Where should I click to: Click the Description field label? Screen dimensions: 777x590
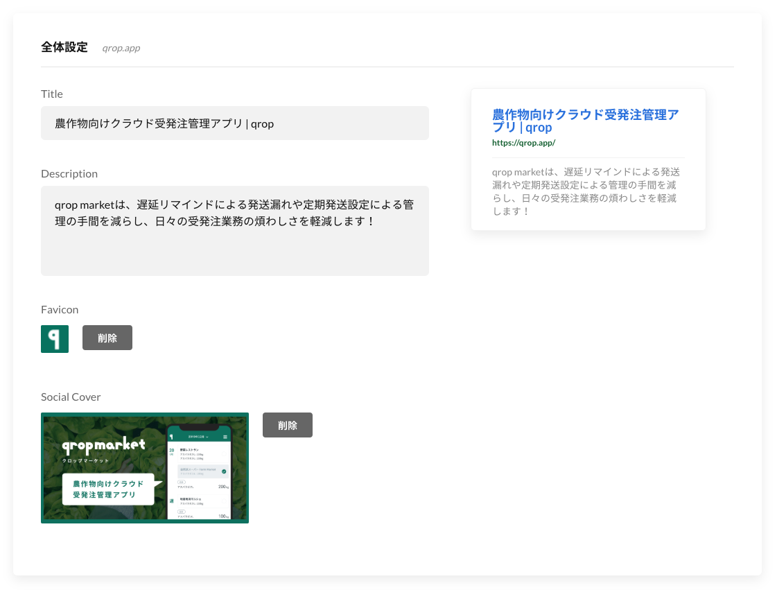pyautogui.click(x=69, y=173)
